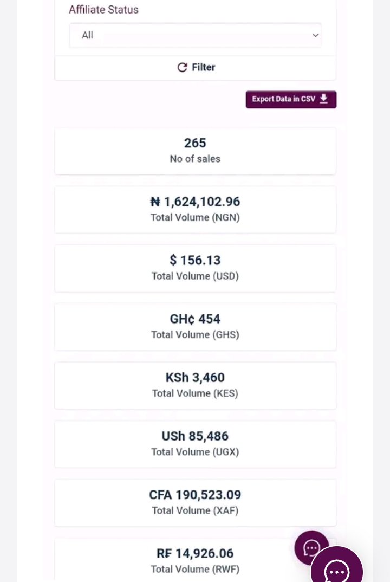Image resolution: width=390 pixels, height=582 pixels.
Task: Open the small purple chat bubble icon
Action: coord(311,547)
